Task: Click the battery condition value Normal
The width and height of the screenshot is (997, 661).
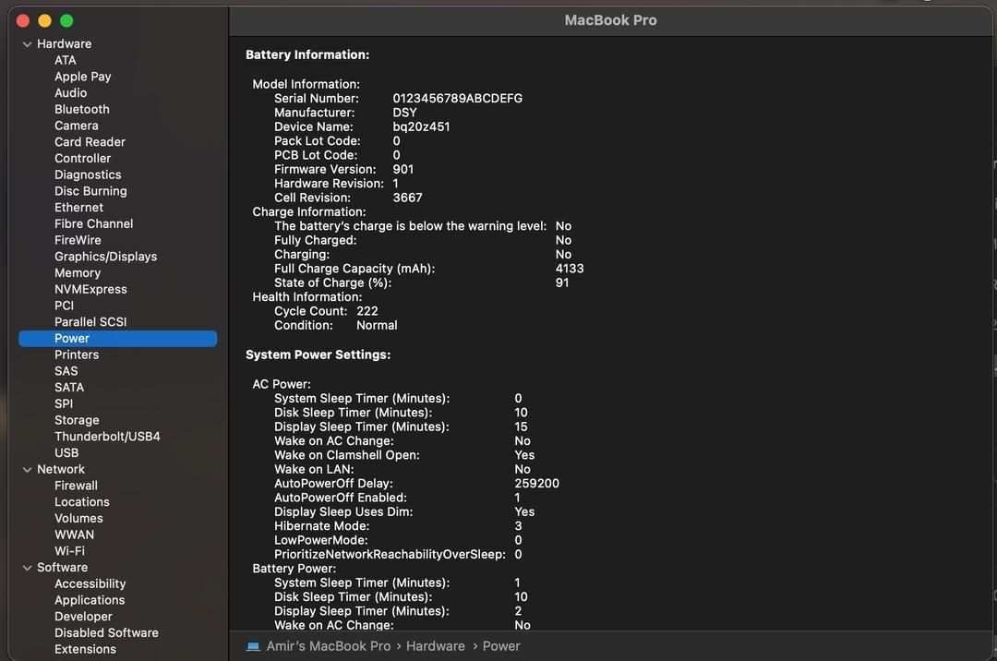Action: coord(377,325)
